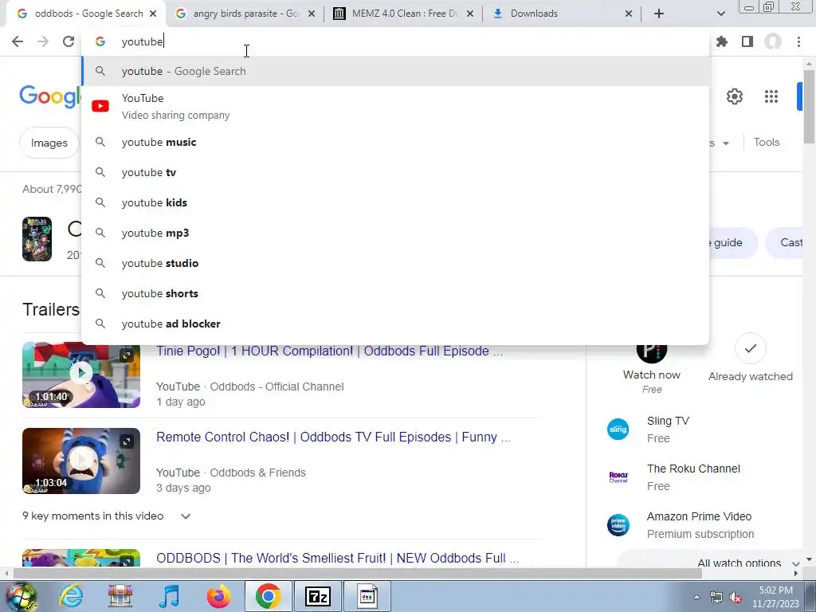Screen dimensions: 816x612
Task: Launch Internet Explorer from taskbar
Action: (x=71, y=596)
